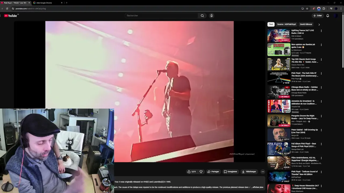
Task: Switch to the Pink Floyd PULSE browser tab
Action: 15,3
